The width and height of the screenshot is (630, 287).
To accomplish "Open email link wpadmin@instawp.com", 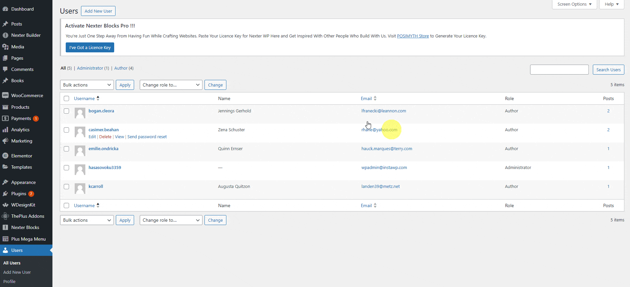I will click(384, 168).
